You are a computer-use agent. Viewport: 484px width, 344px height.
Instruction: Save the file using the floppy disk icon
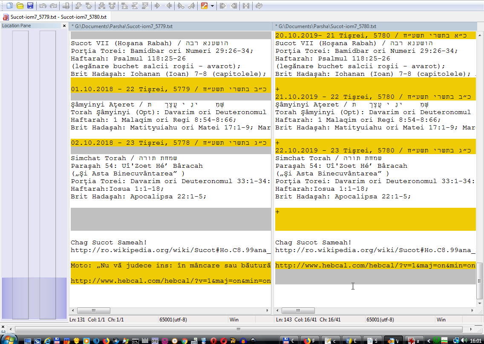click(x=30, y=6)
